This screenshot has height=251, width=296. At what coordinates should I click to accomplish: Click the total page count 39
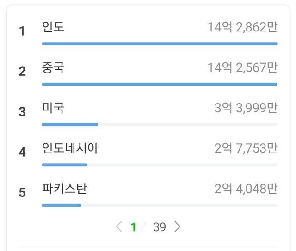pyautogui.click(x=160, y=227)
